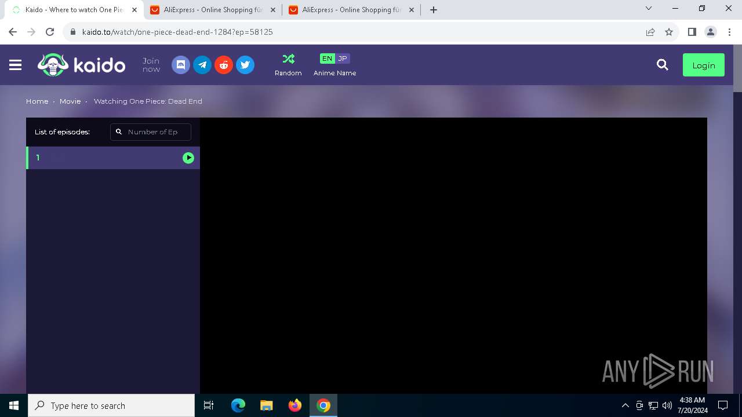Viewport: 742px width, 417px height.
Task: Open File Explorer from taskbar
Action: [x=267, y=405]
